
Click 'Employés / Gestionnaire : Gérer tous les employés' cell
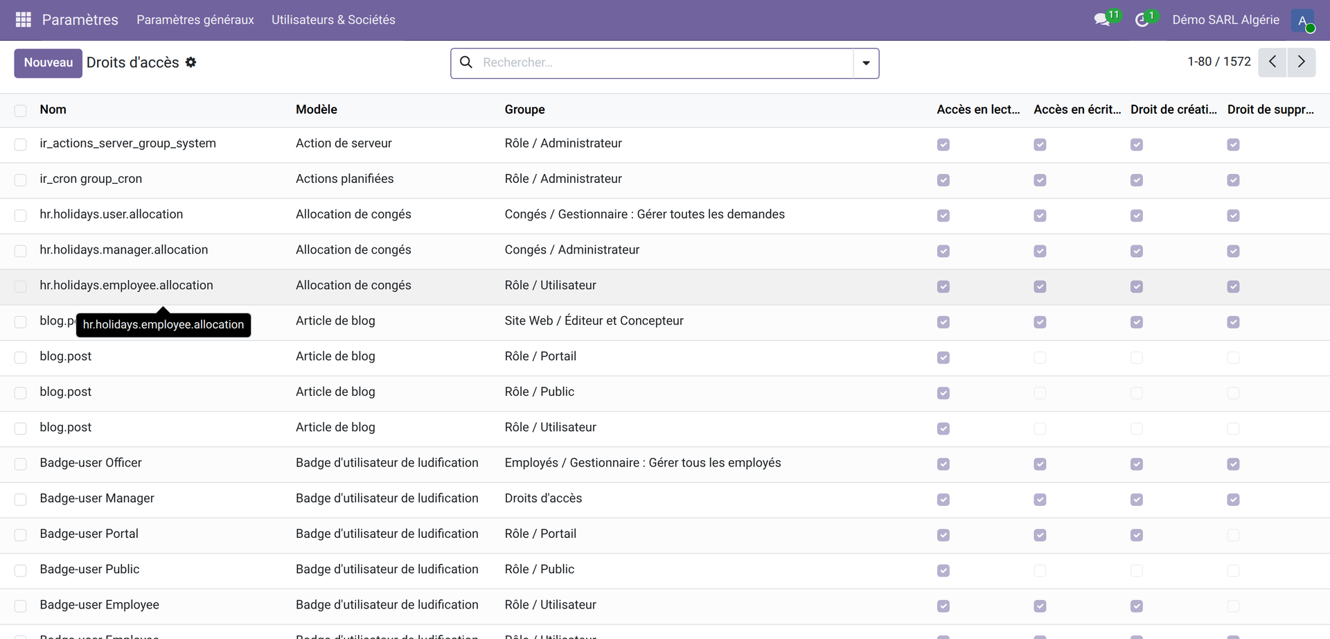pos(642,463)
